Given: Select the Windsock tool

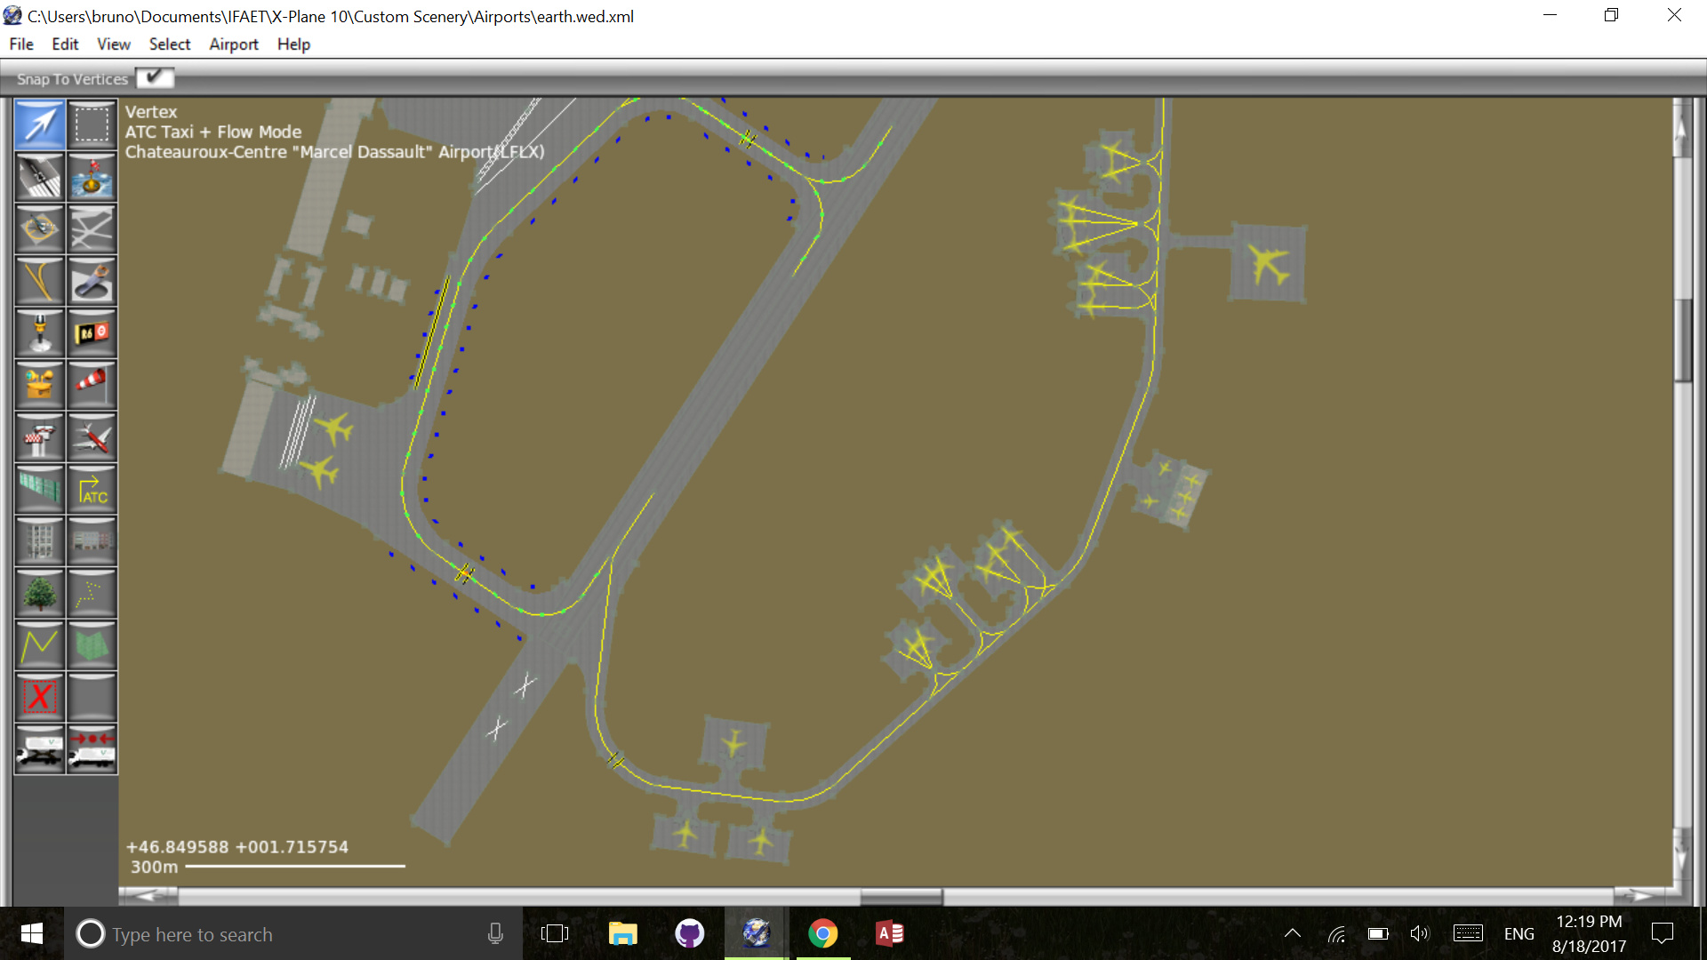Looking at the screenshot, I should [92, 385].
